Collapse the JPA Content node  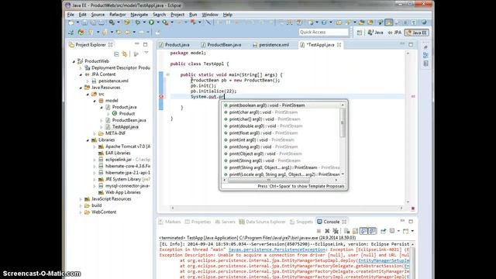(81, 74)
